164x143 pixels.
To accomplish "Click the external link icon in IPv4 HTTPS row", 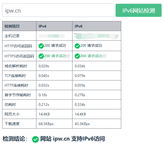I will coord(68,56).
